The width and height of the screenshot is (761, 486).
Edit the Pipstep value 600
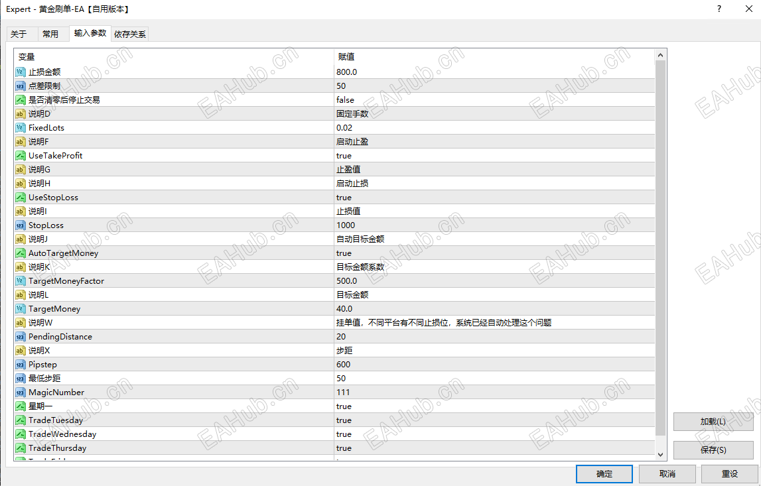[494, 364]
